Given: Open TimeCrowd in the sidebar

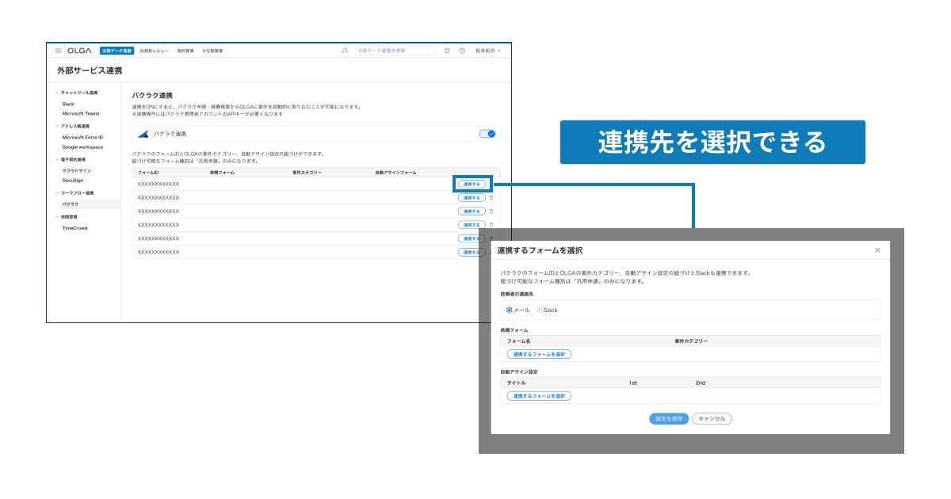Looking at the screenshot, I should click(74, 228).
